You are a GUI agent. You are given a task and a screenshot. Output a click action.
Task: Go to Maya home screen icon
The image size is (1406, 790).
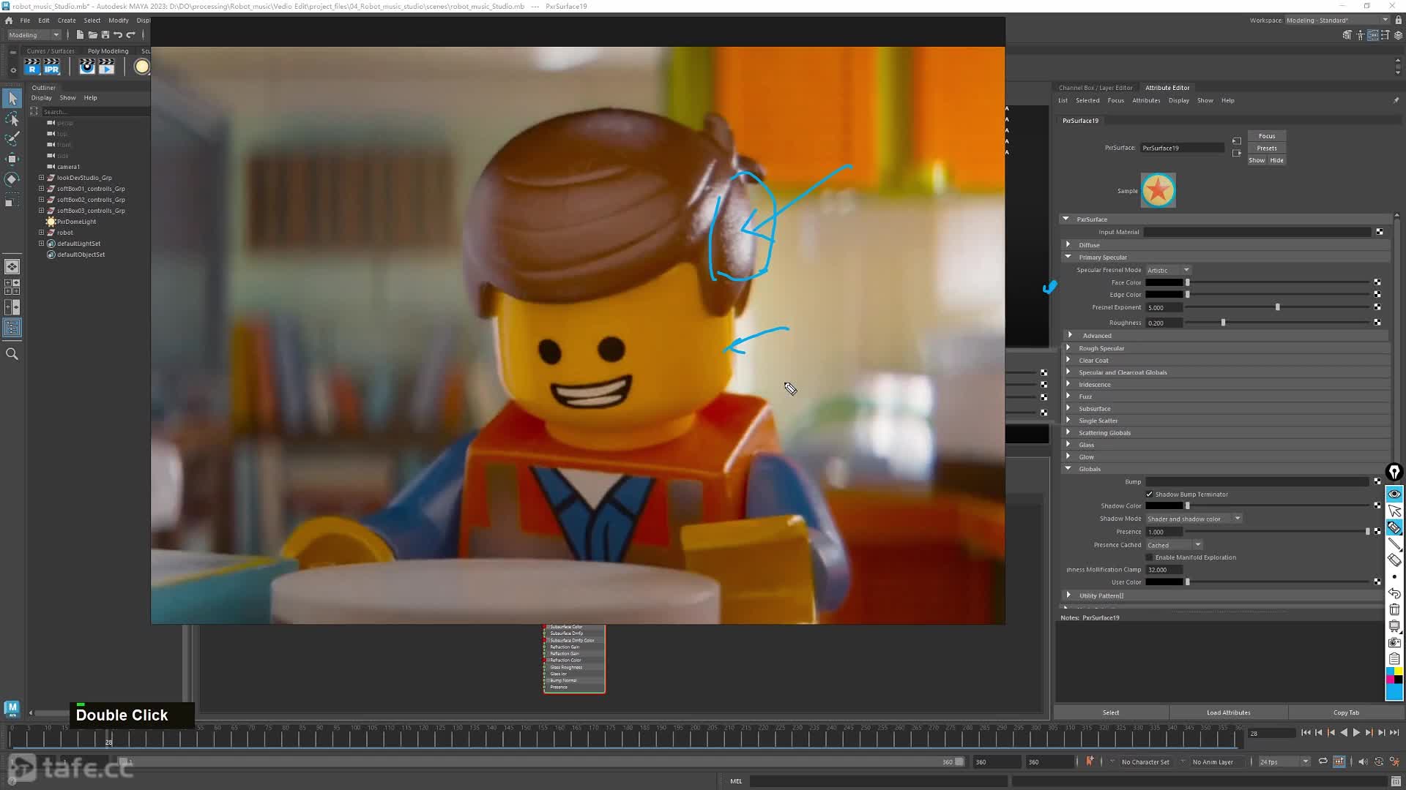9,20
